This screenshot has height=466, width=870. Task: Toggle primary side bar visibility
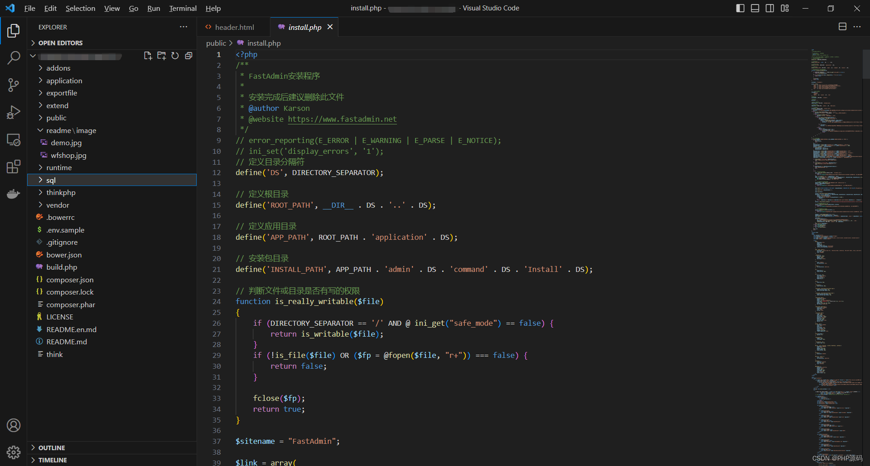740,8
